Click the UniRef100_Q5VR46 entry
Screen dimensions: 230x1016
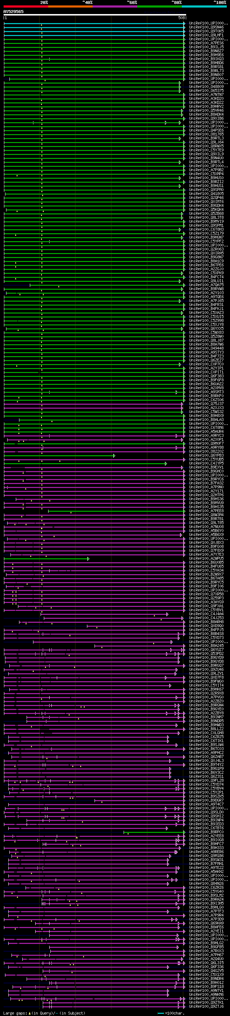pyautogui.click(x=206, y=111)
